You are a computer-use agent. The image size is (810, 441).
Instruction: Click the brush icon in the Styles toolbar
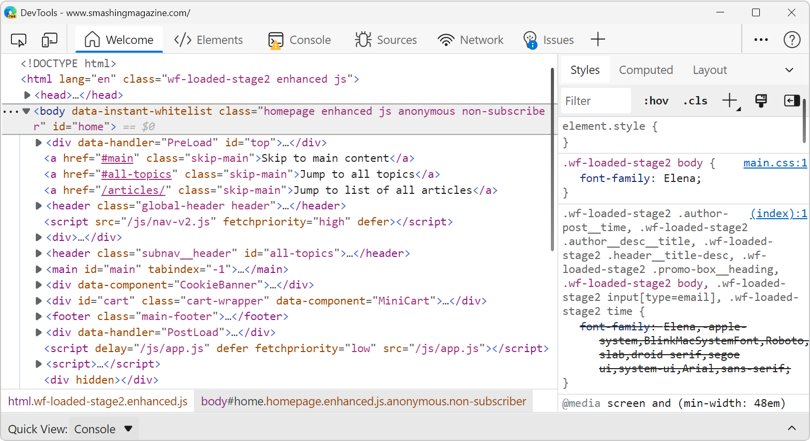click(x=760, y=100)
